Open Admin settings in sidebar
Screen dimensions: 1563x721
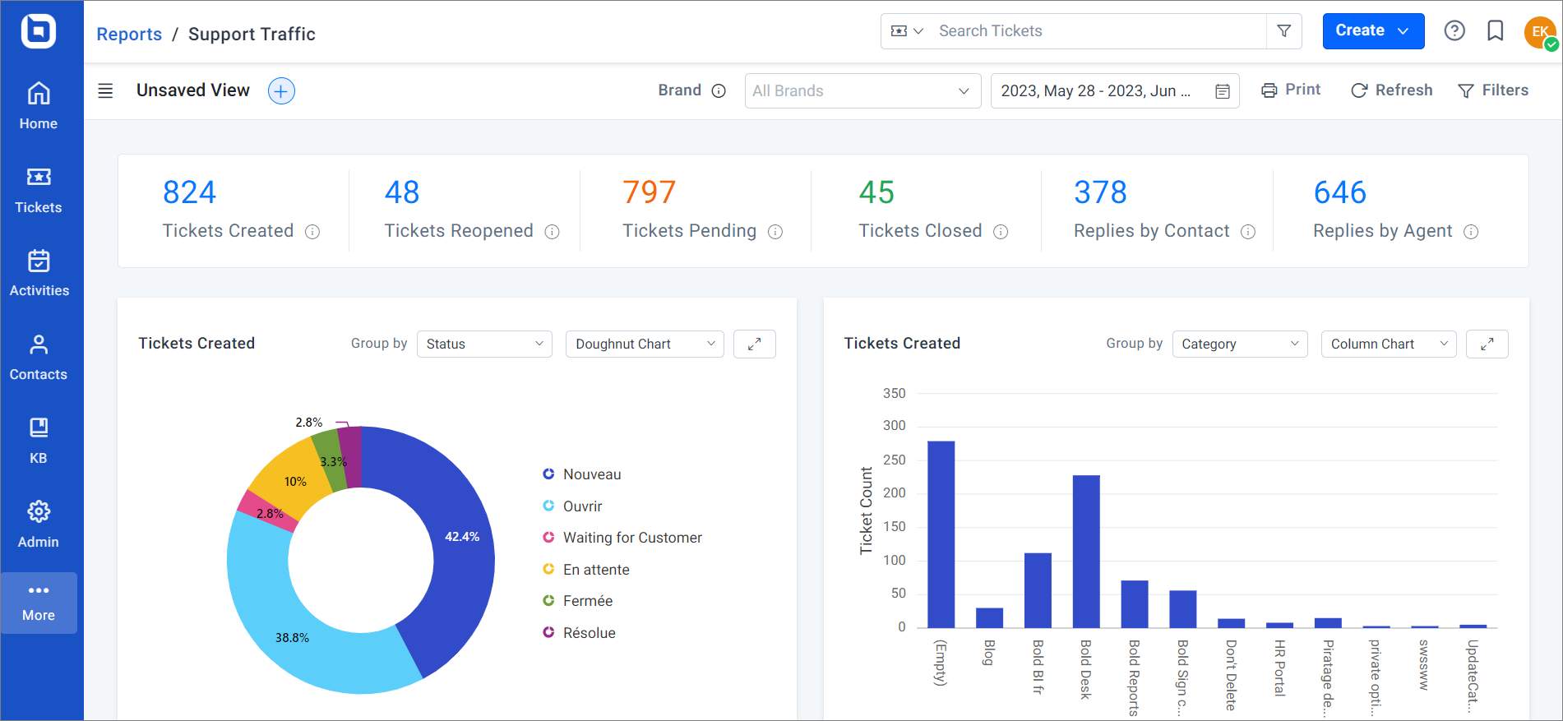[x=39, y=525]
